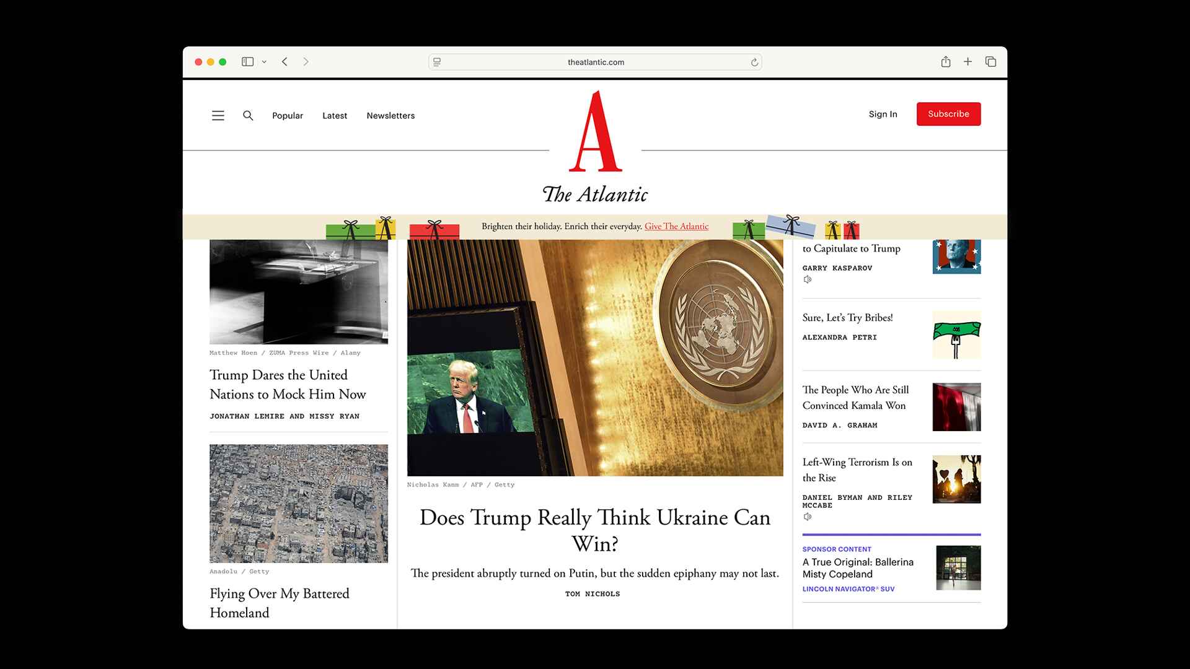
Task: Click ballerina sponsor thumbnail image
Action: point(958,568)
